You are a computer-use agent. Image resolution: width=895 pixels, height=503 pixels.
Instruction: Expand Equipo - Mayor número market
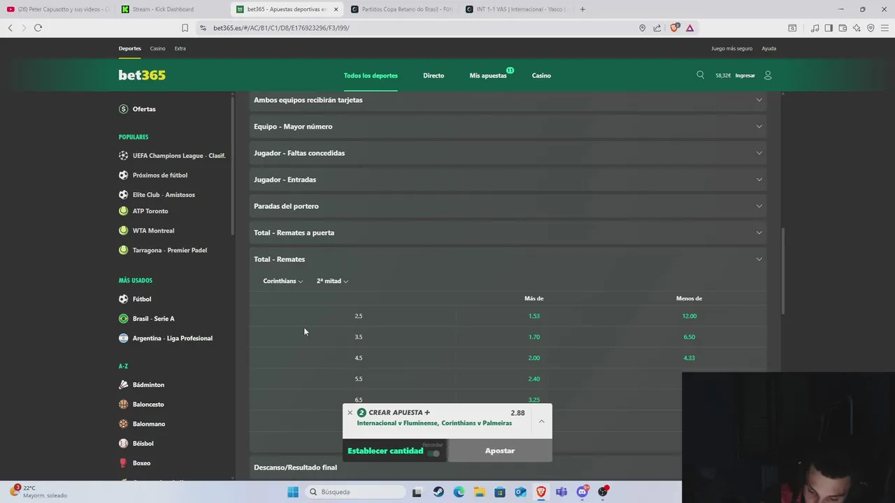(508, 126)
